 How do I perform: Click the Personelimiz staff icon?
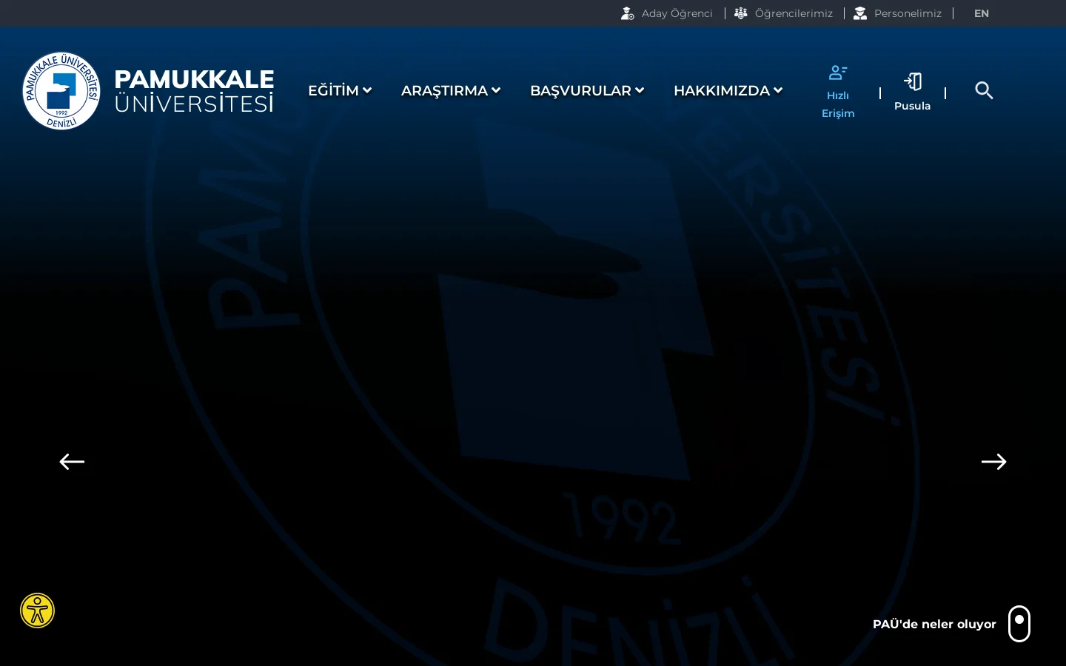(x=860, y=13)
